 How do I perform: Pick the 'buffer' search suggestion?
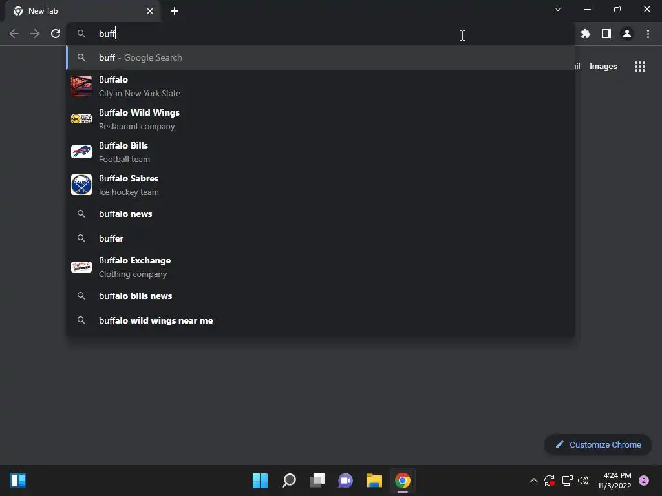[321, 238]
